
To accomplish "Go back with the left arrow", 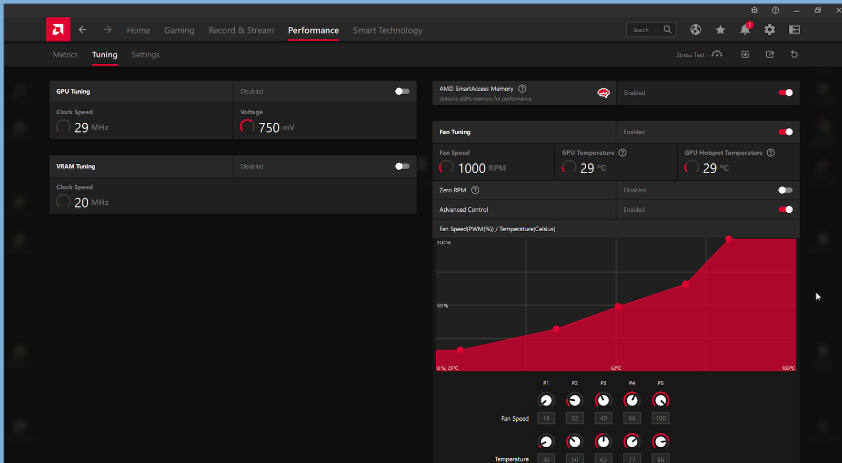I will pyautogui.click(x=83, y=29).
